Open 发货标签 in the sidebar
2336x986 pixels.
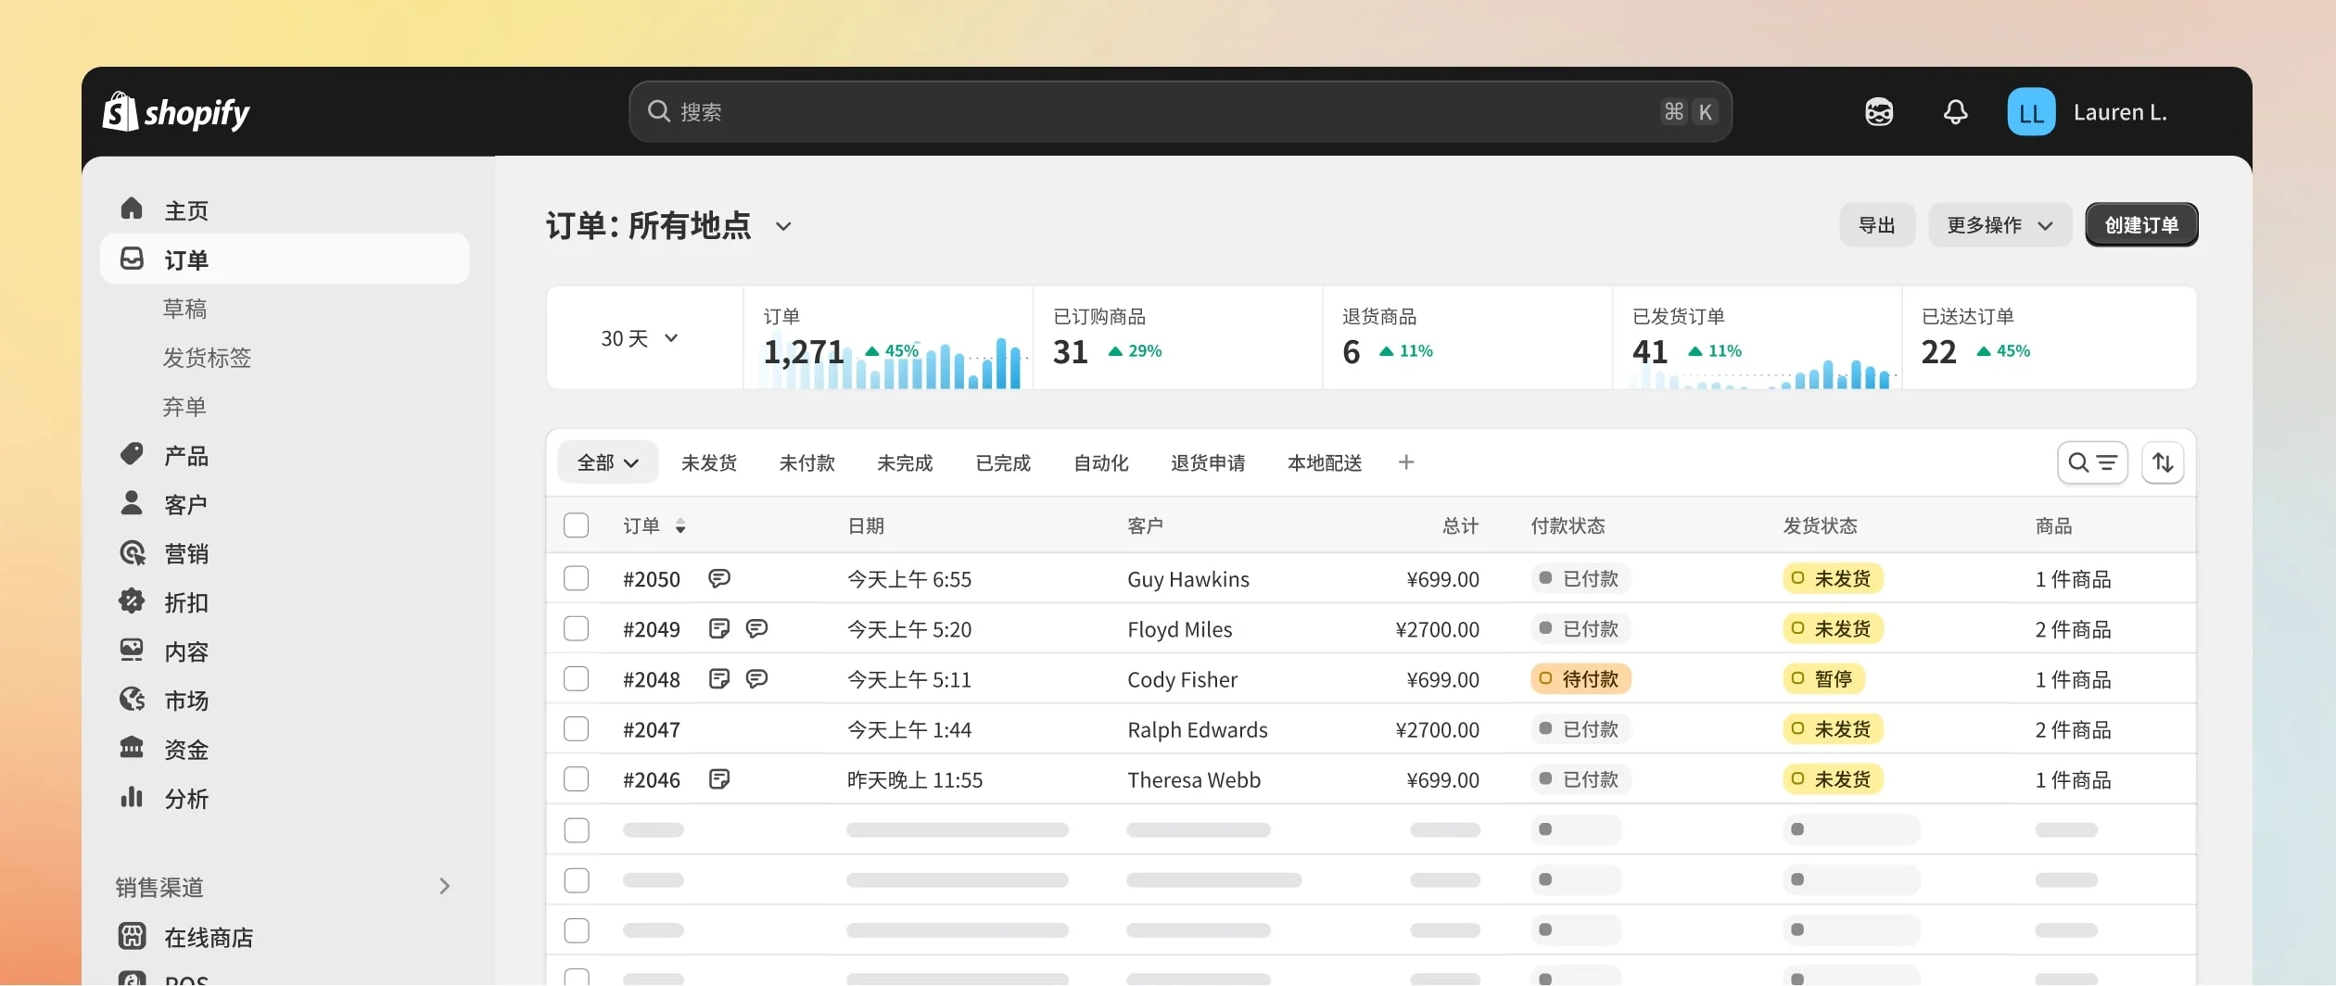coord(207,357)
